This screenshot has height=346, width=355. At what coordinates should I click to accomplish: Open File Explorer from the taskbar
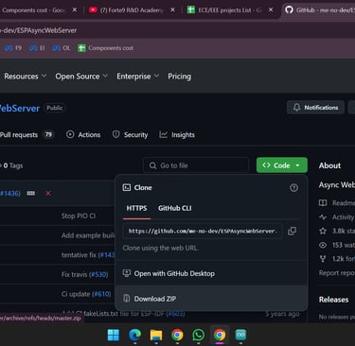click(156, 335)
